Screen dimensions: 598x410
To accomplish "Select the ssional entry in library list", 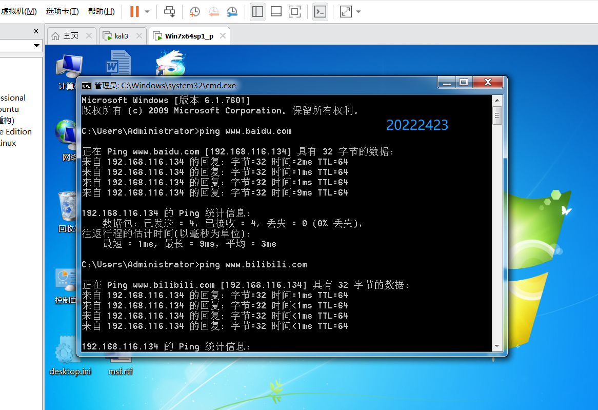I will click(13, 97).
